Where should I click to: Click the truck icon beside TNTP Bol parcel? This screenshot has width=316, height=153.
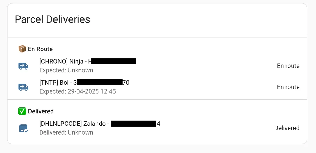pos(23,87)
